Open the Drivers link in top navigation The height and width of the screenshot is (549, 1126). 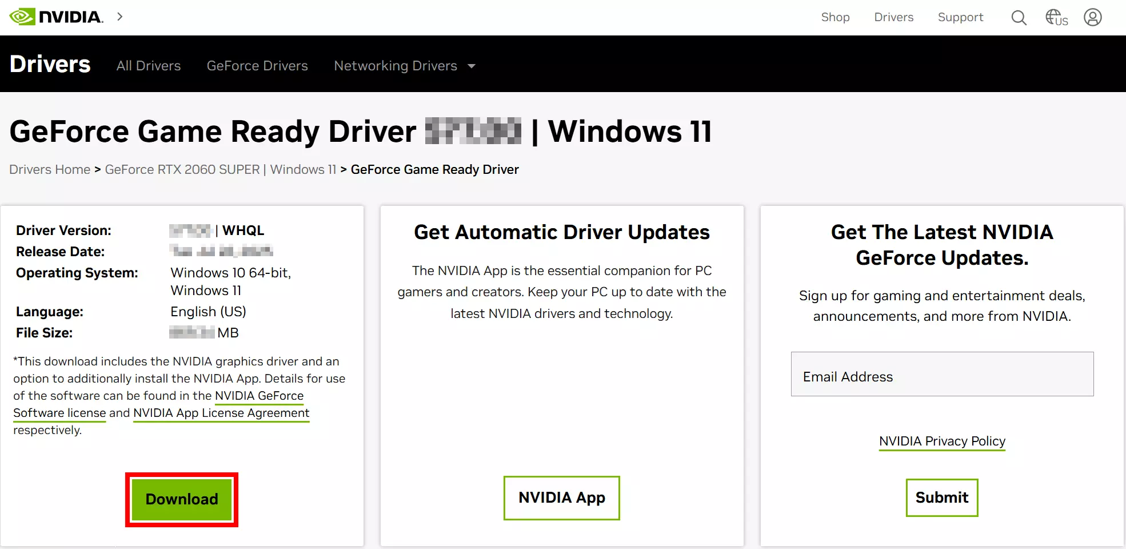click(893, 17)
